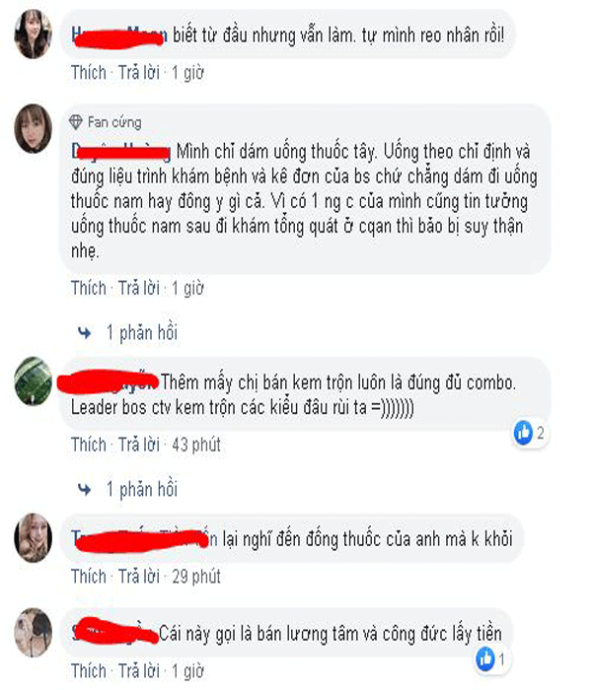
Task: Expand 1 phản hồi under thuốc tây comment
Action: [x=142, y=333]
